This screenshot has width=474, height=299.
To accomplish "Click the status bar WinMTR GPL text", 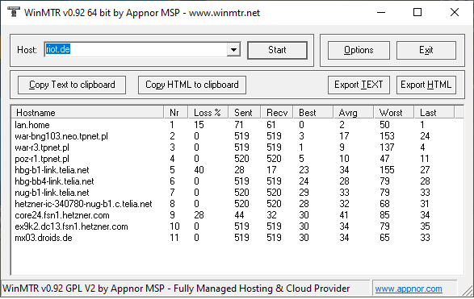I will 176,289.
